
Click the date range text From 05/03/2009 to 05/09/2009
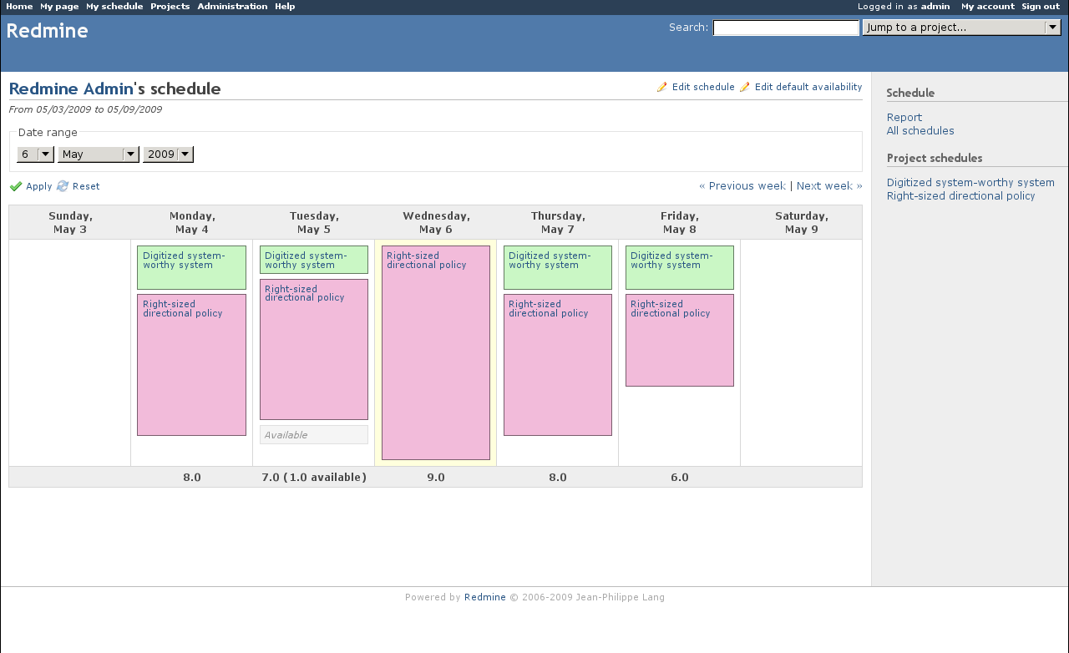coord(85,109)
